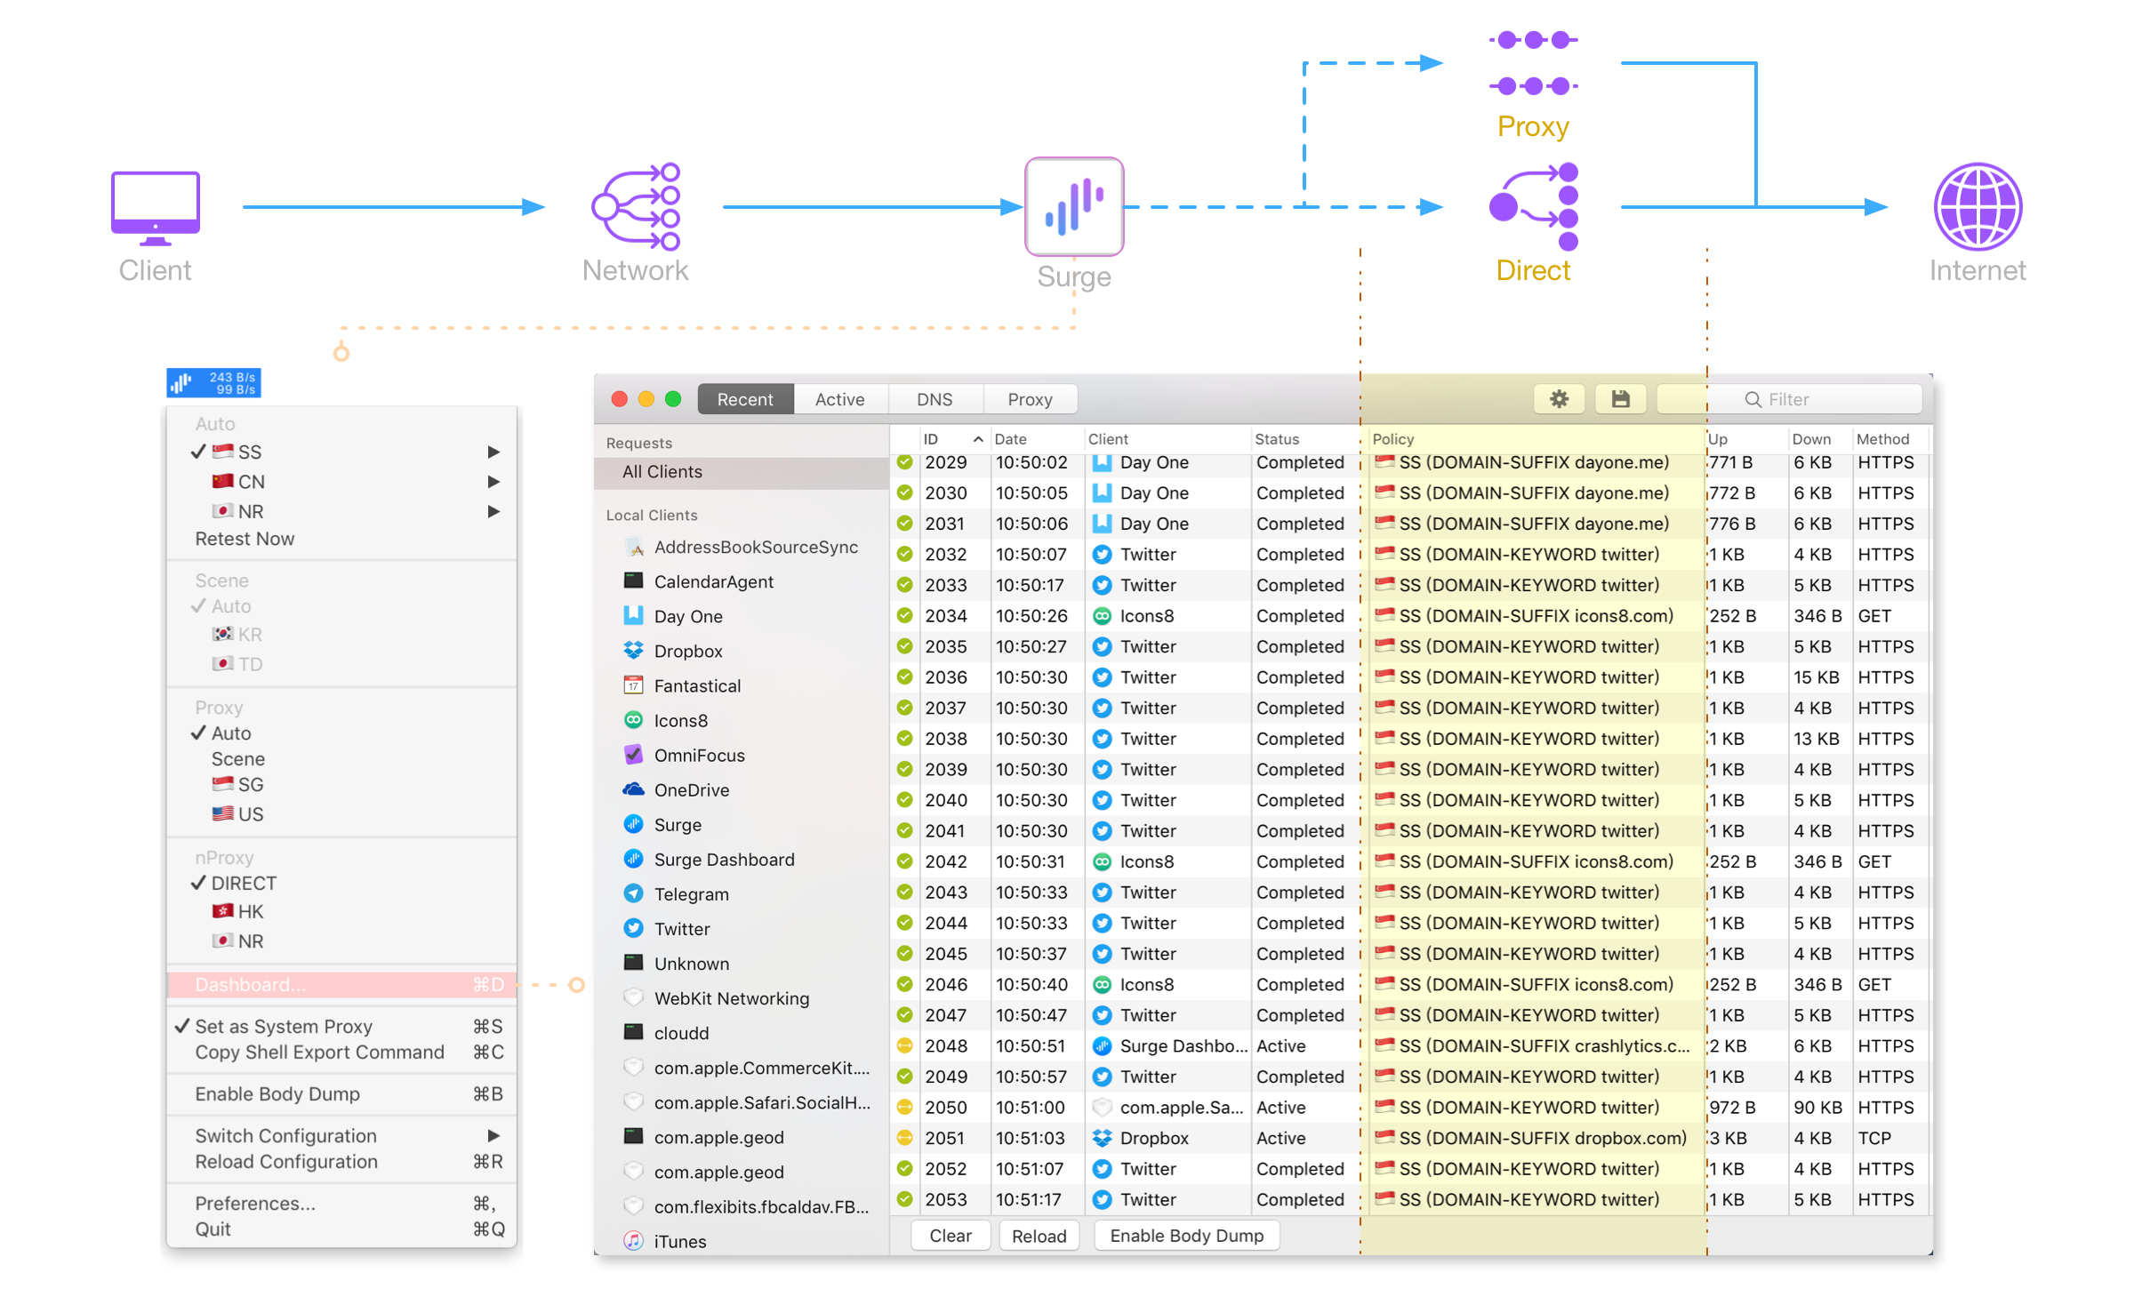The image size is (2134, 1305).
Task: Choose the US proxy option
Action: click(250, 813)
